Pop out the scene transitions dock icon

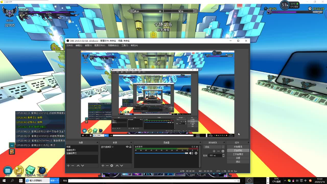[224, 143]
